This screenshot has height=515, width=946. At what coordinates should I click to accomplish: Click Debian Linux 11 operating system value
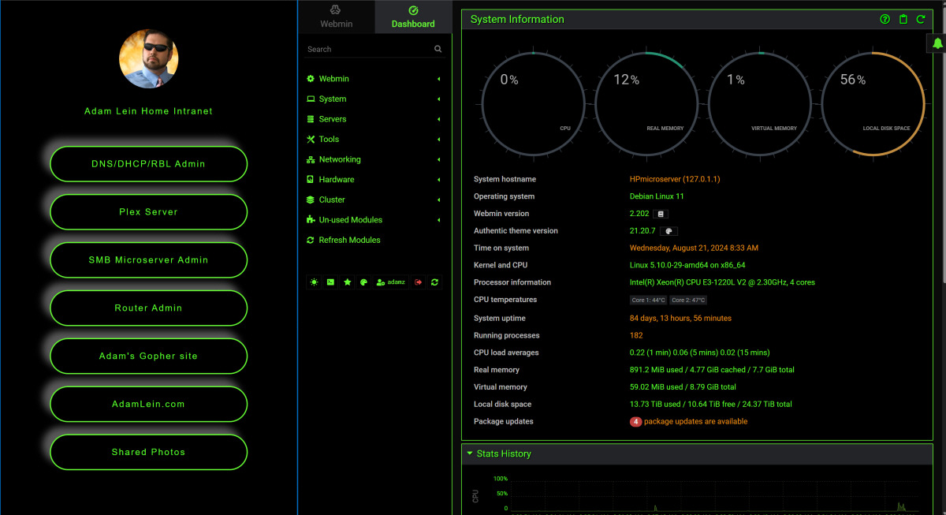tap(657, 196)
